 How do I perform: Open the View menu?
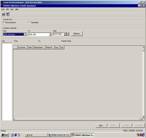(12, 9)
